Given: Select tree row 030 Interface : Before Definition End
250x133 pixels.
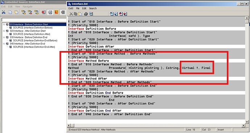Looking at the screenshot, I should (x=28, y=37).
